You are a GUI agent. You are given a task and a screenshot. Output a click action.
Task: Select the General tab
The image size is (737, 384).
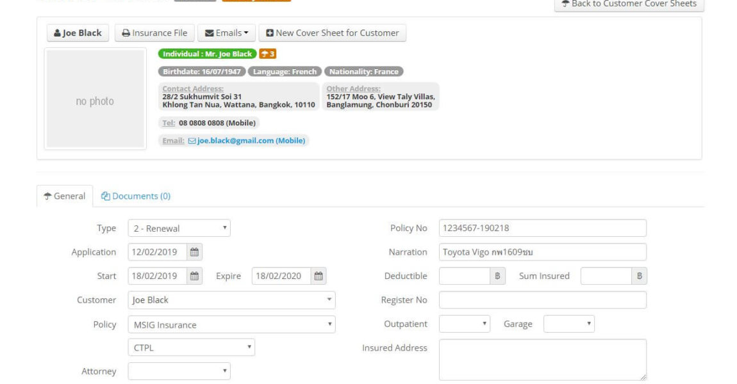click(63, 196)
